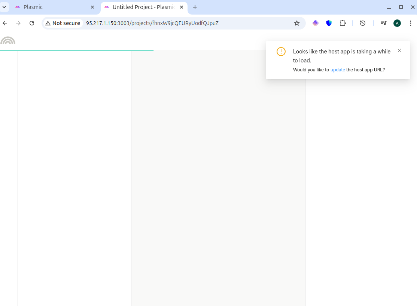This screenshot has height=306, width=417.
Task: Open the profile avatar labeled A
Action: click(397, 23)
